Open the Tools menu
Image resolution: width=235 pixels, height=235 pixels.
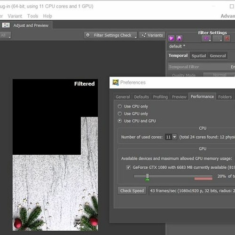tap(32, 16)
